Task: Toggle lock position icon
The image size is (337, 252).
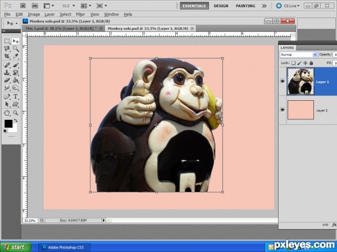Action: tap(305, 63)
